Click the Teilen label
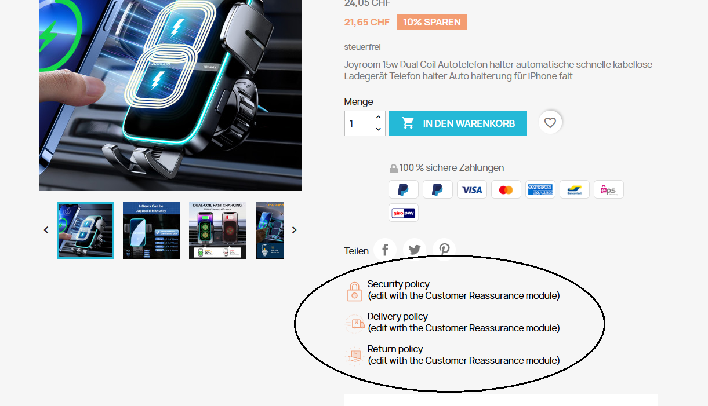The image size is (708, 406). (x=357, y=251)
